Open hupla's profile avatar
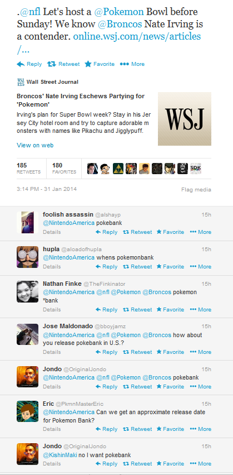Viewport: 233px width, 475px height. 27,257
